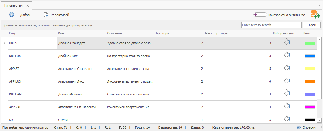Image resolution: width=323 pixels, height=131 pixels.
Task: Expand the DBL ST row indicator arrow
Action: point(4,43)
